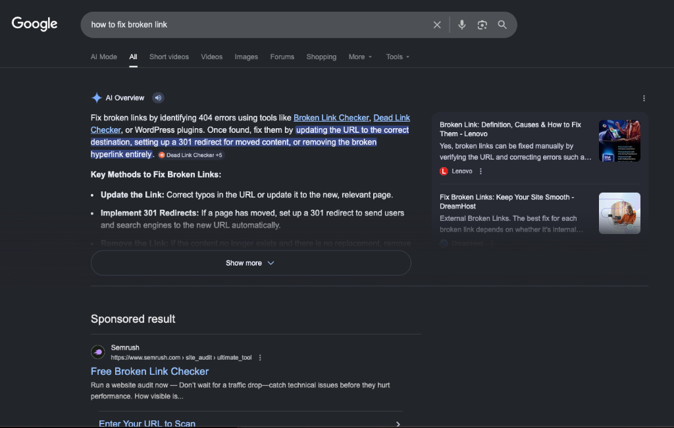Click the Google logo to return home
Image resolution: width=674 pixels, height=428 pixels.
[x=34, y=24]
